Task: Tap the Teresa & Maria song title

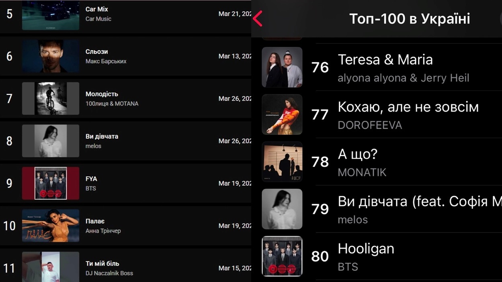Action: click(385, 60)
